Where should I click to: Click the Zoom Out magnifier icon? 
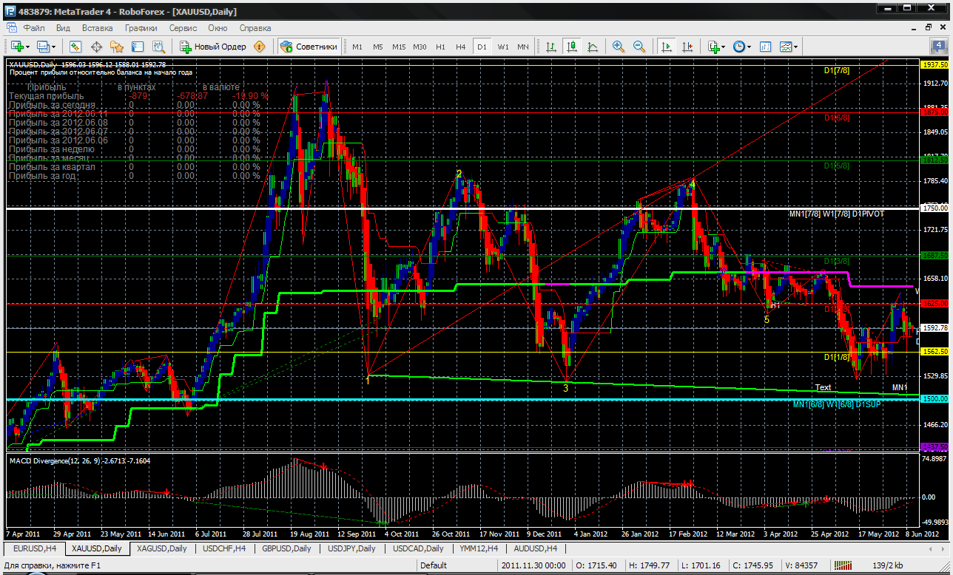(639, 47)
